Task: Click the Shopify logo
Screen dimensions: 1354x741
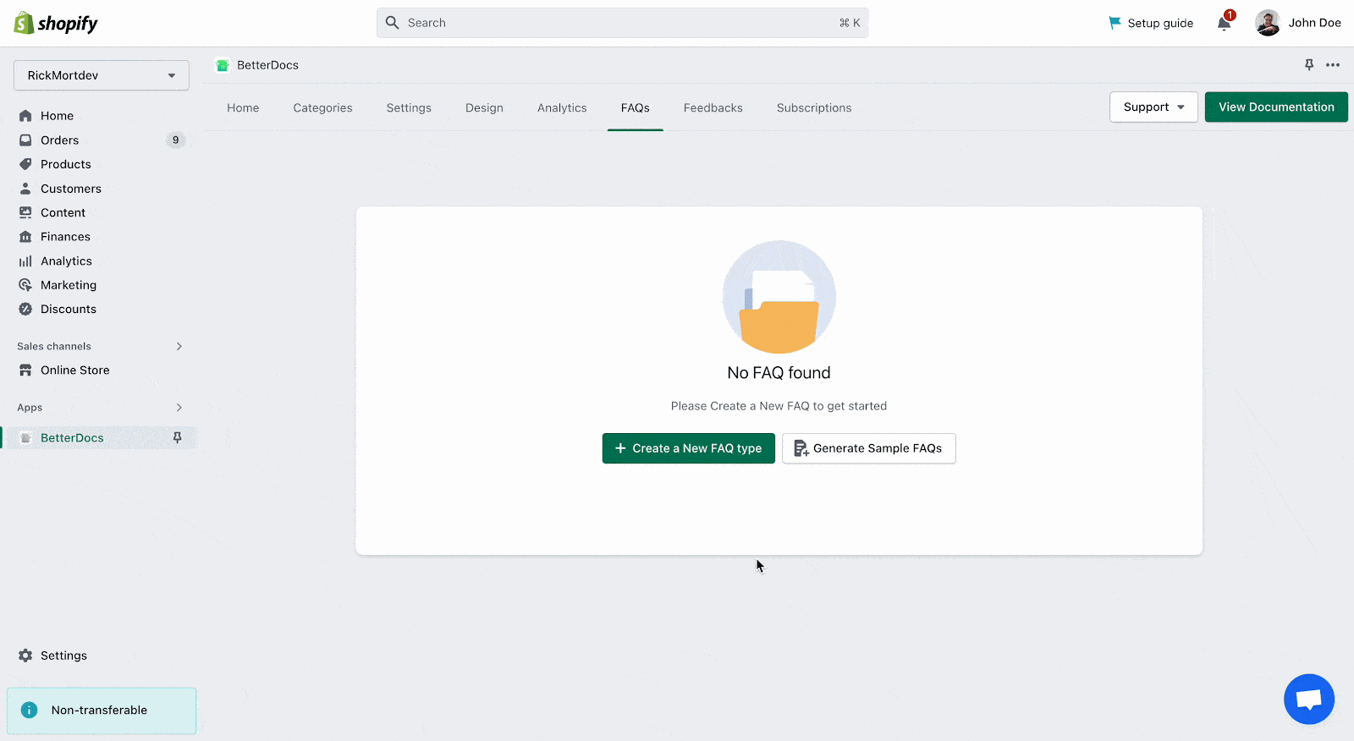Action: tap(56, 23)
